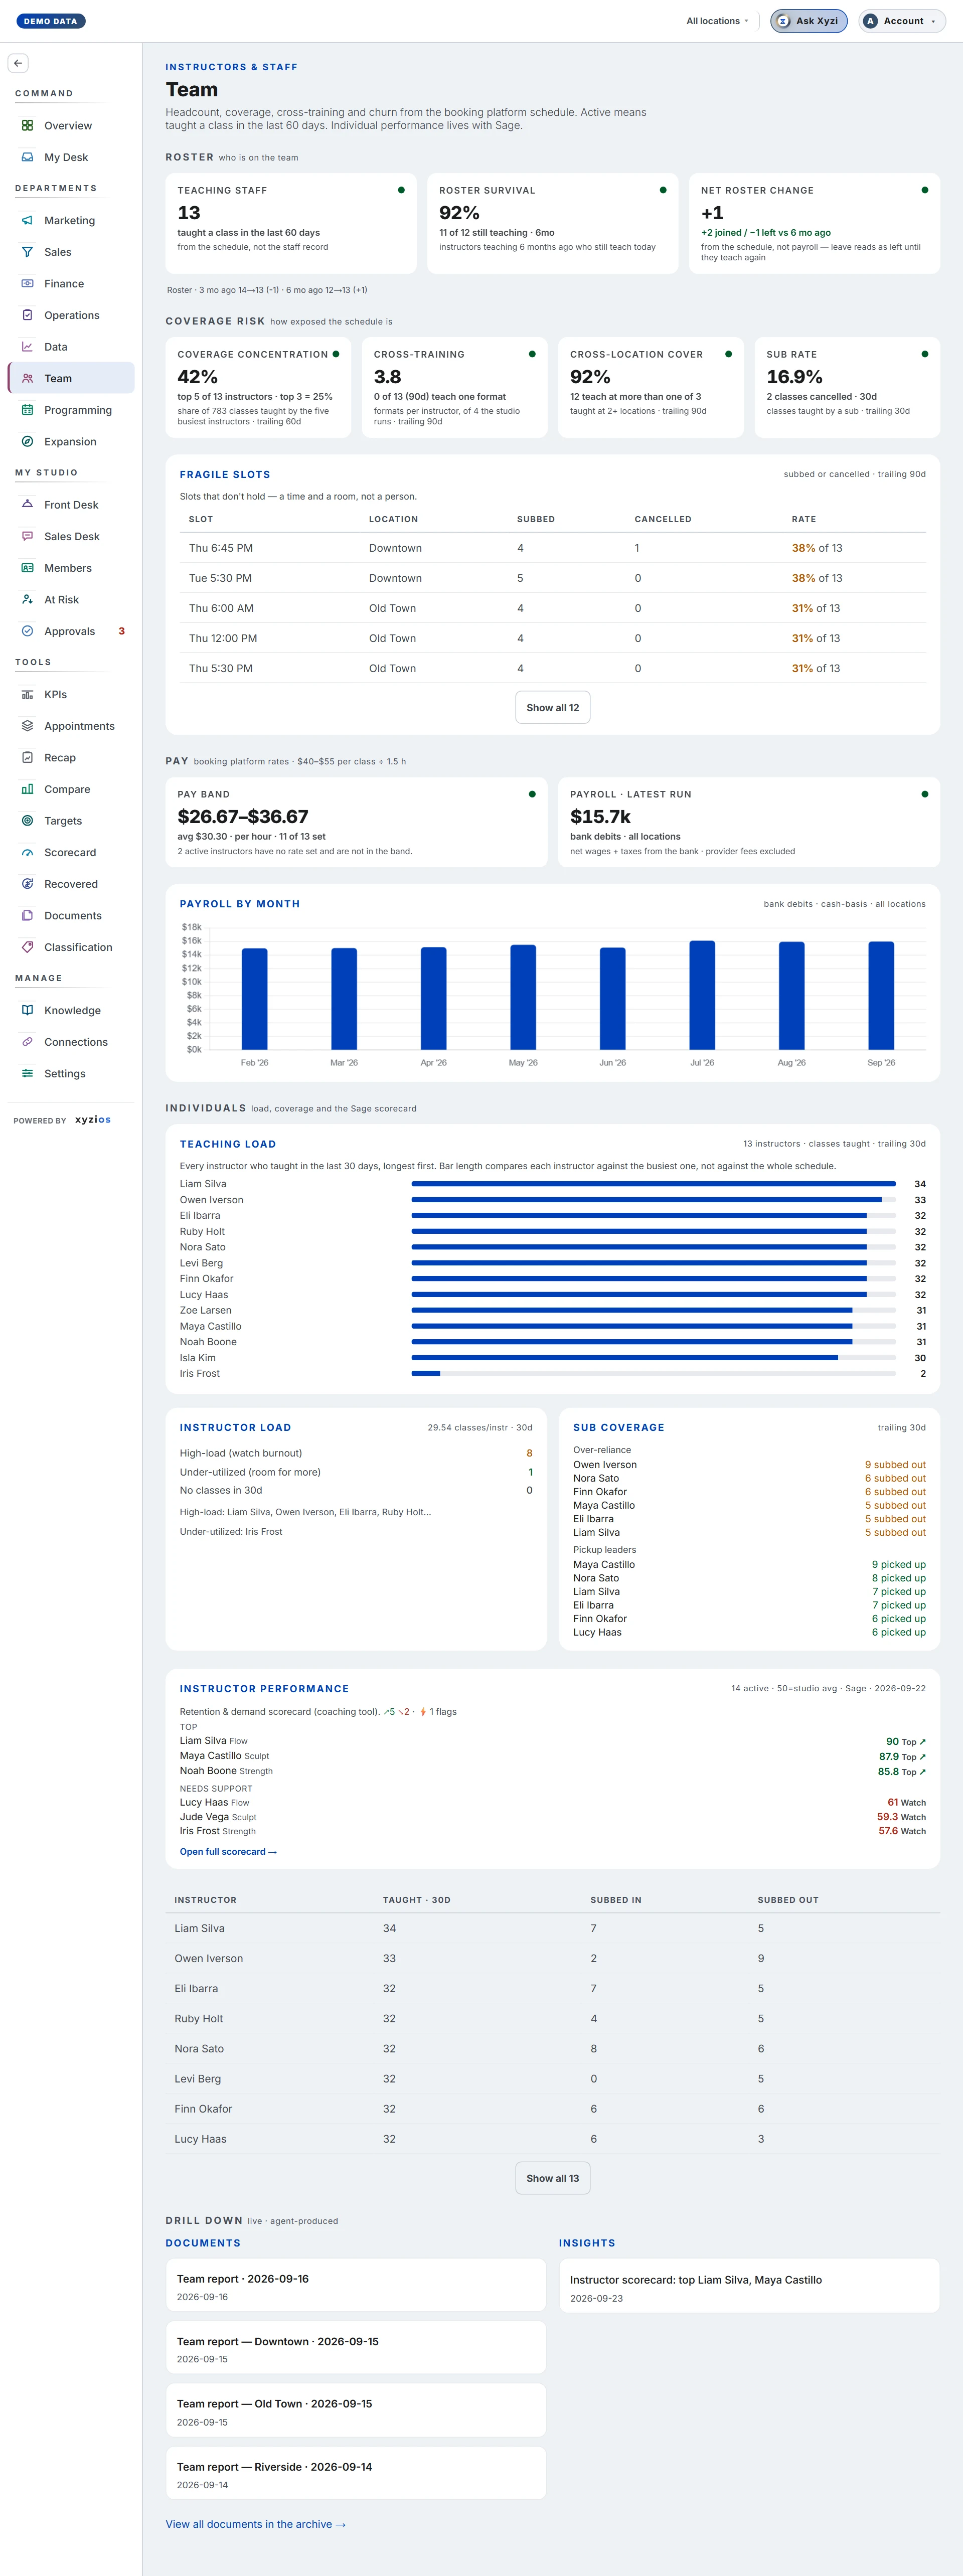The width and height of the screenshot is (963, 2576).
Task: Open Overview grid icon in sidebar
Action: click(x=27, y=126)
